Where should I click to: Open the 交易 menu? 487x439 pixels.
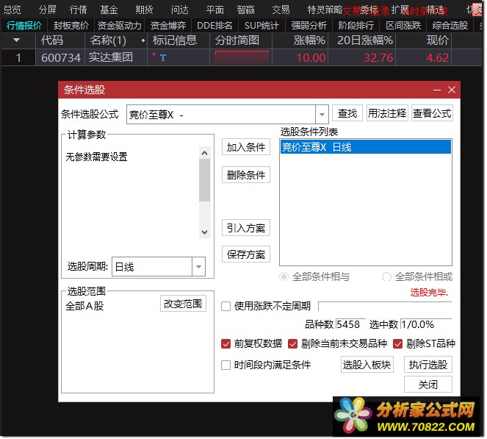[x=281, y=10]
